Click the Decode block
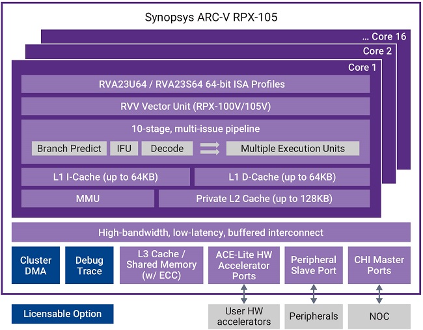The width and height of the screenshot is (423, 330). [167, 149]
